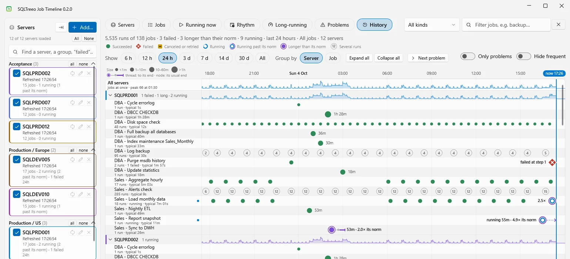Show the 6 h time range
The height and width of the screenshot is (259, 570).
(x=128, y=58)
